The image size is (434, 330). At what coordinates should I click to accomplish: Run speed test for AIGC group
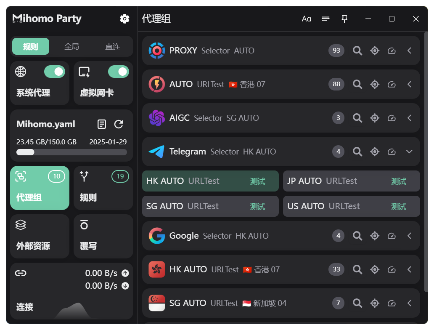392,118
